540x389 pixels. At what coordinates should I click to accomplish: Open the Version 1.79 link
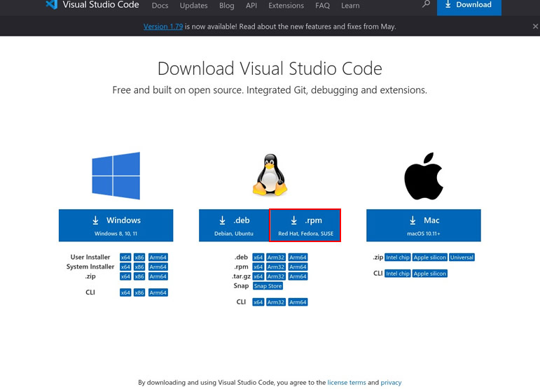tap(165, 27)
